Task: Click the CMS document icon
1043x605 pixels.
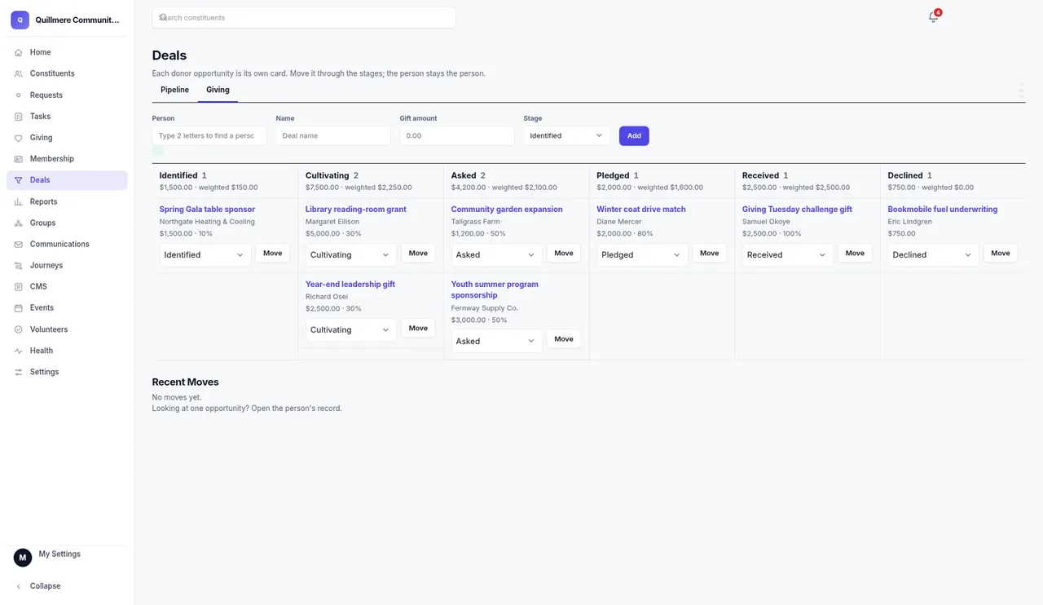Action: coord(19,286)
